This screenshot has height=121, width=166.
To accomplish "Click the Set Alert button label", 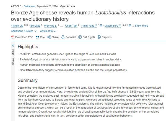I will pos(71,37).
